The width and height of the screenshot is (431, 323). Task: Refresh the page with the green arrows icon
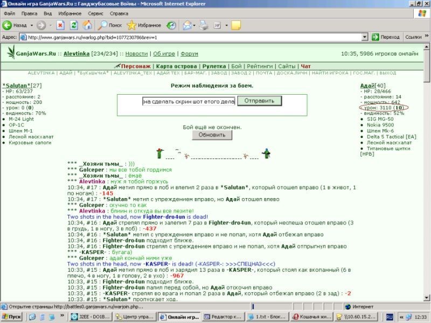(x=74, y=25)
